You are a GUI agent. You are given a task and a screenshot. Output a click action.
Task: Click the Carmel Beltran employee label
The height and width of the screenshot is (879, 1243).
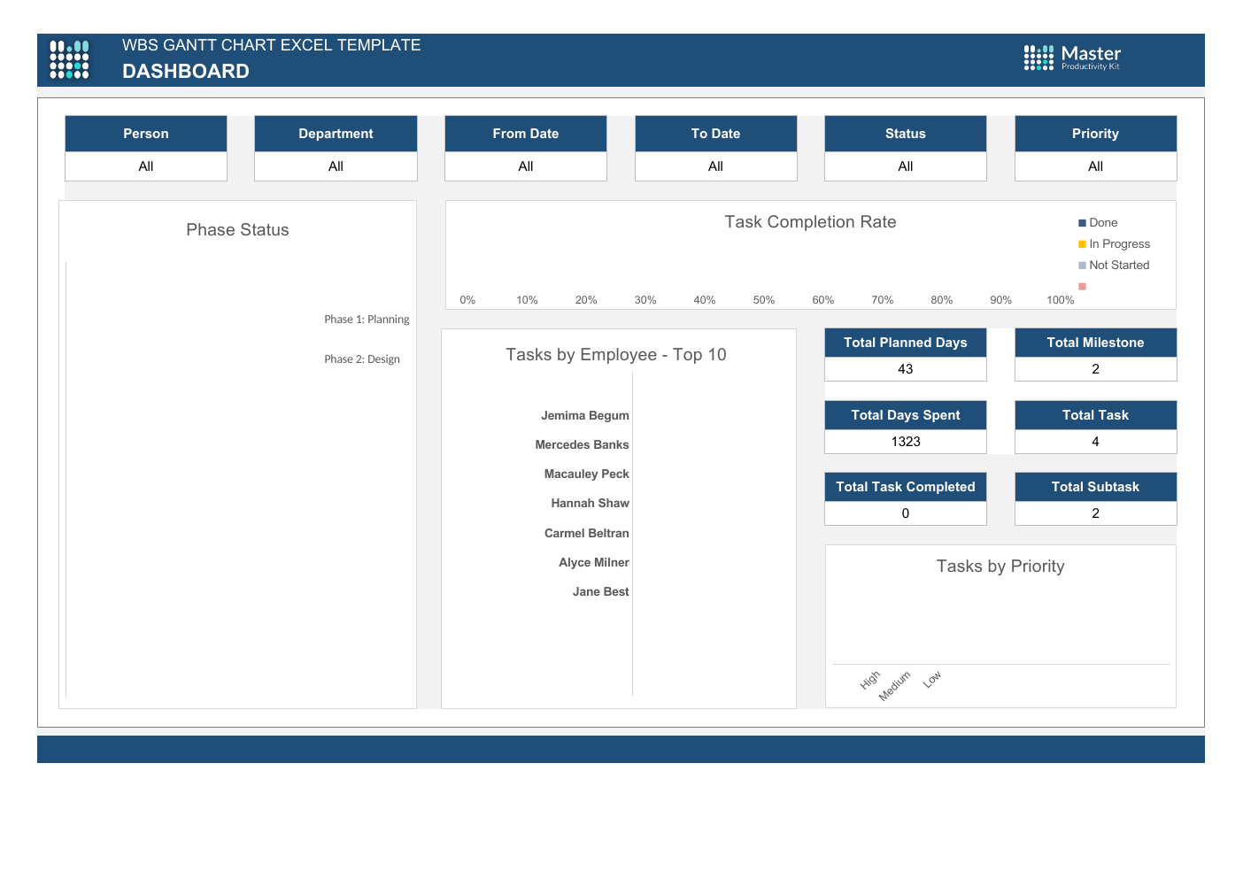pos(586,533)
